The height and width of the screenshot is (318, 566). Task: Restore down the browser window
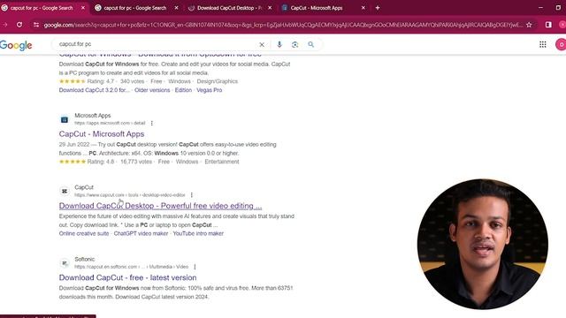coord(558,8)
